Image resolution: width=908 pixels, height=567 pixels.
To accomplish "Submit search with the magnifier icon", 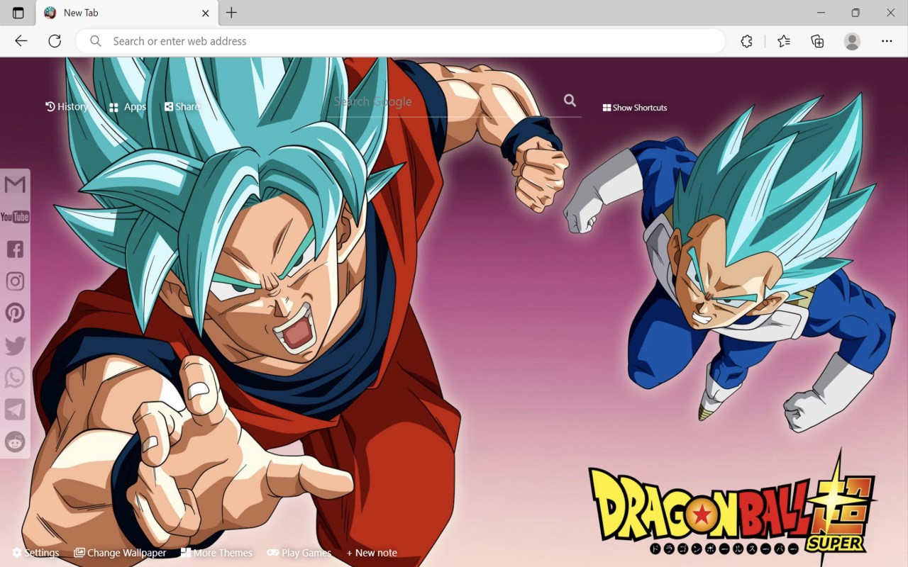I will 570,101.
